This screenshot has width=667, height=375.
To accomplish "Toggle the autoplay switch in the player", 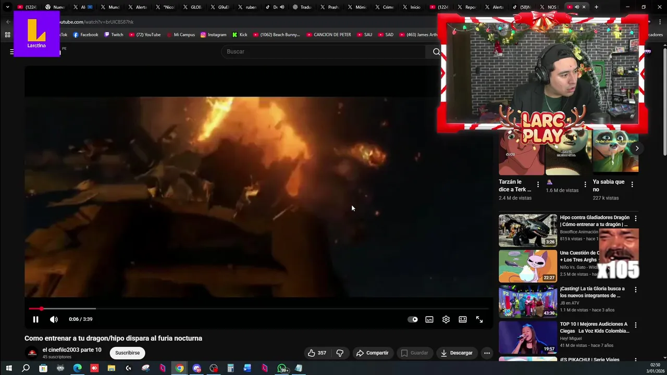I will [413, 320].
